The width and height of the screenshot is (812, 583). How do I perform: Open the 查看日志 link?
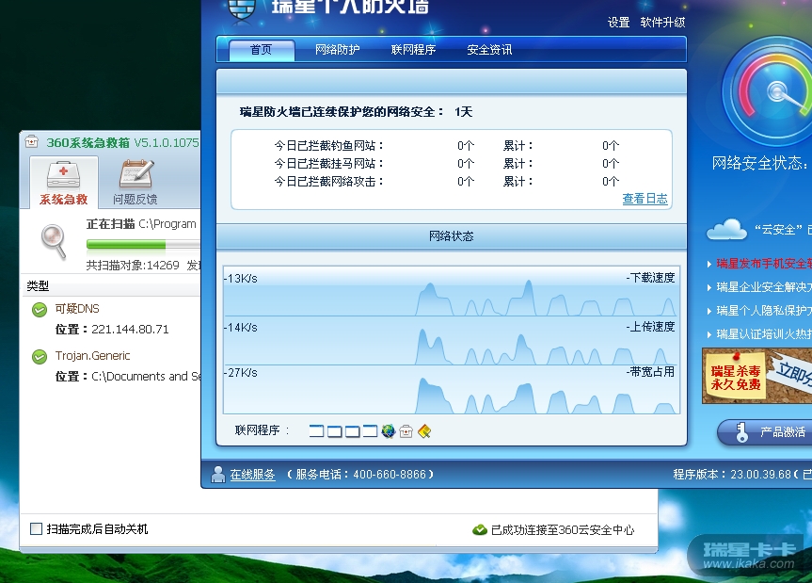coord(645,199)
